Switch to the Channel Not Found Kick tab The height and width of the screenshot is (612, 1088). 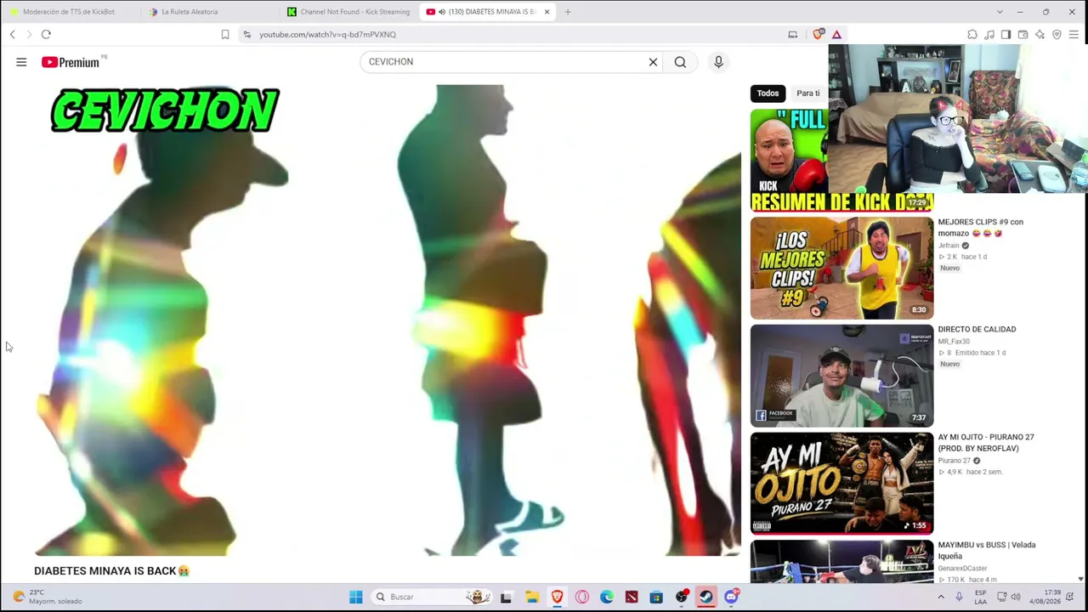[348, 12]
